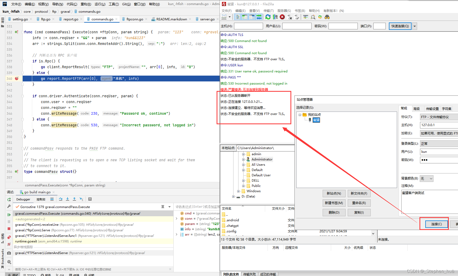
Task: Step over in debugger toolbar
Action: [x=61, y=199]
